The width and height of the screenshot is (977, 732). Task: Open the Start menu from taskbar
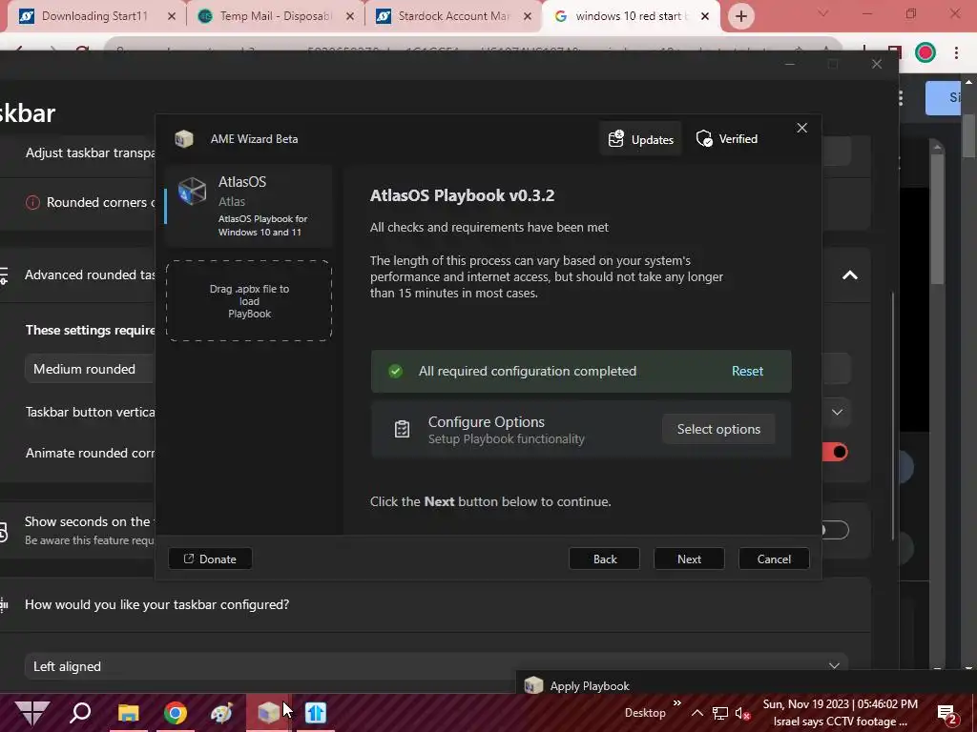31,713
